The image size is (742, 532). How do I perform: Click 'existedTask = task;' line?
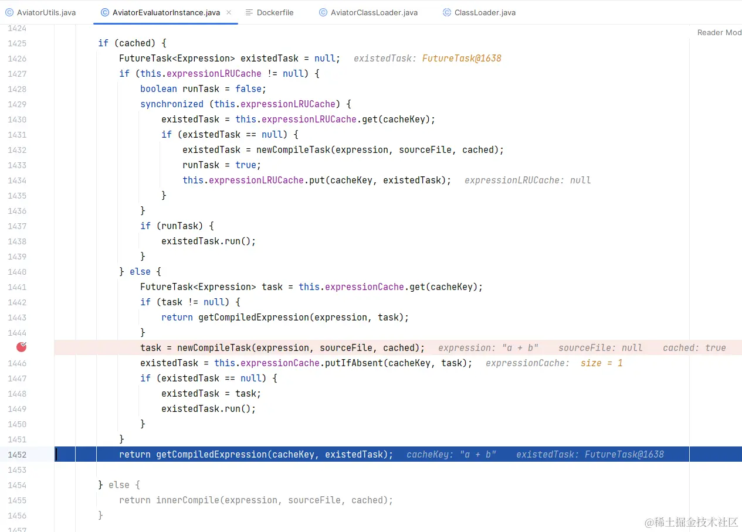(211, 394)
